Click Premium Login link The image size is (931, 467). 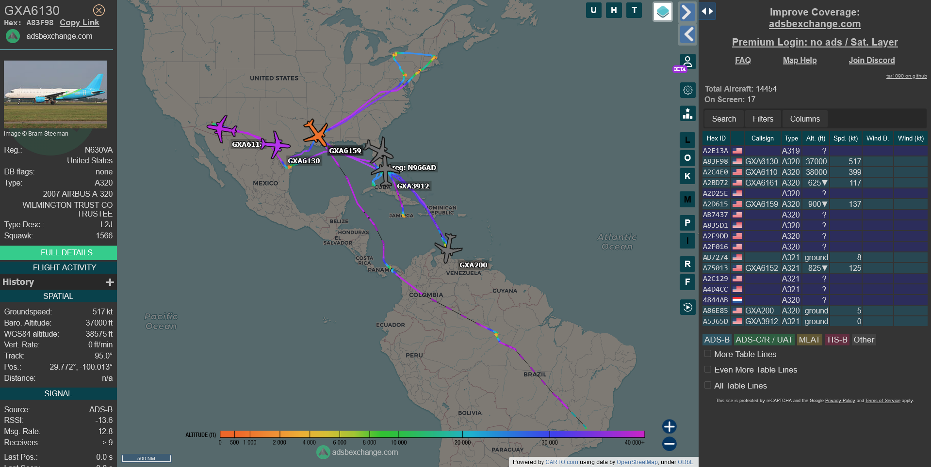(x=815, y=42)
